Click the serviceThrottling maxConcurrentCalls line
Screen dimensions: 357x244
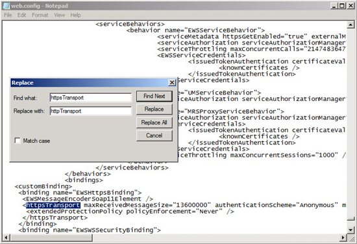252,49
